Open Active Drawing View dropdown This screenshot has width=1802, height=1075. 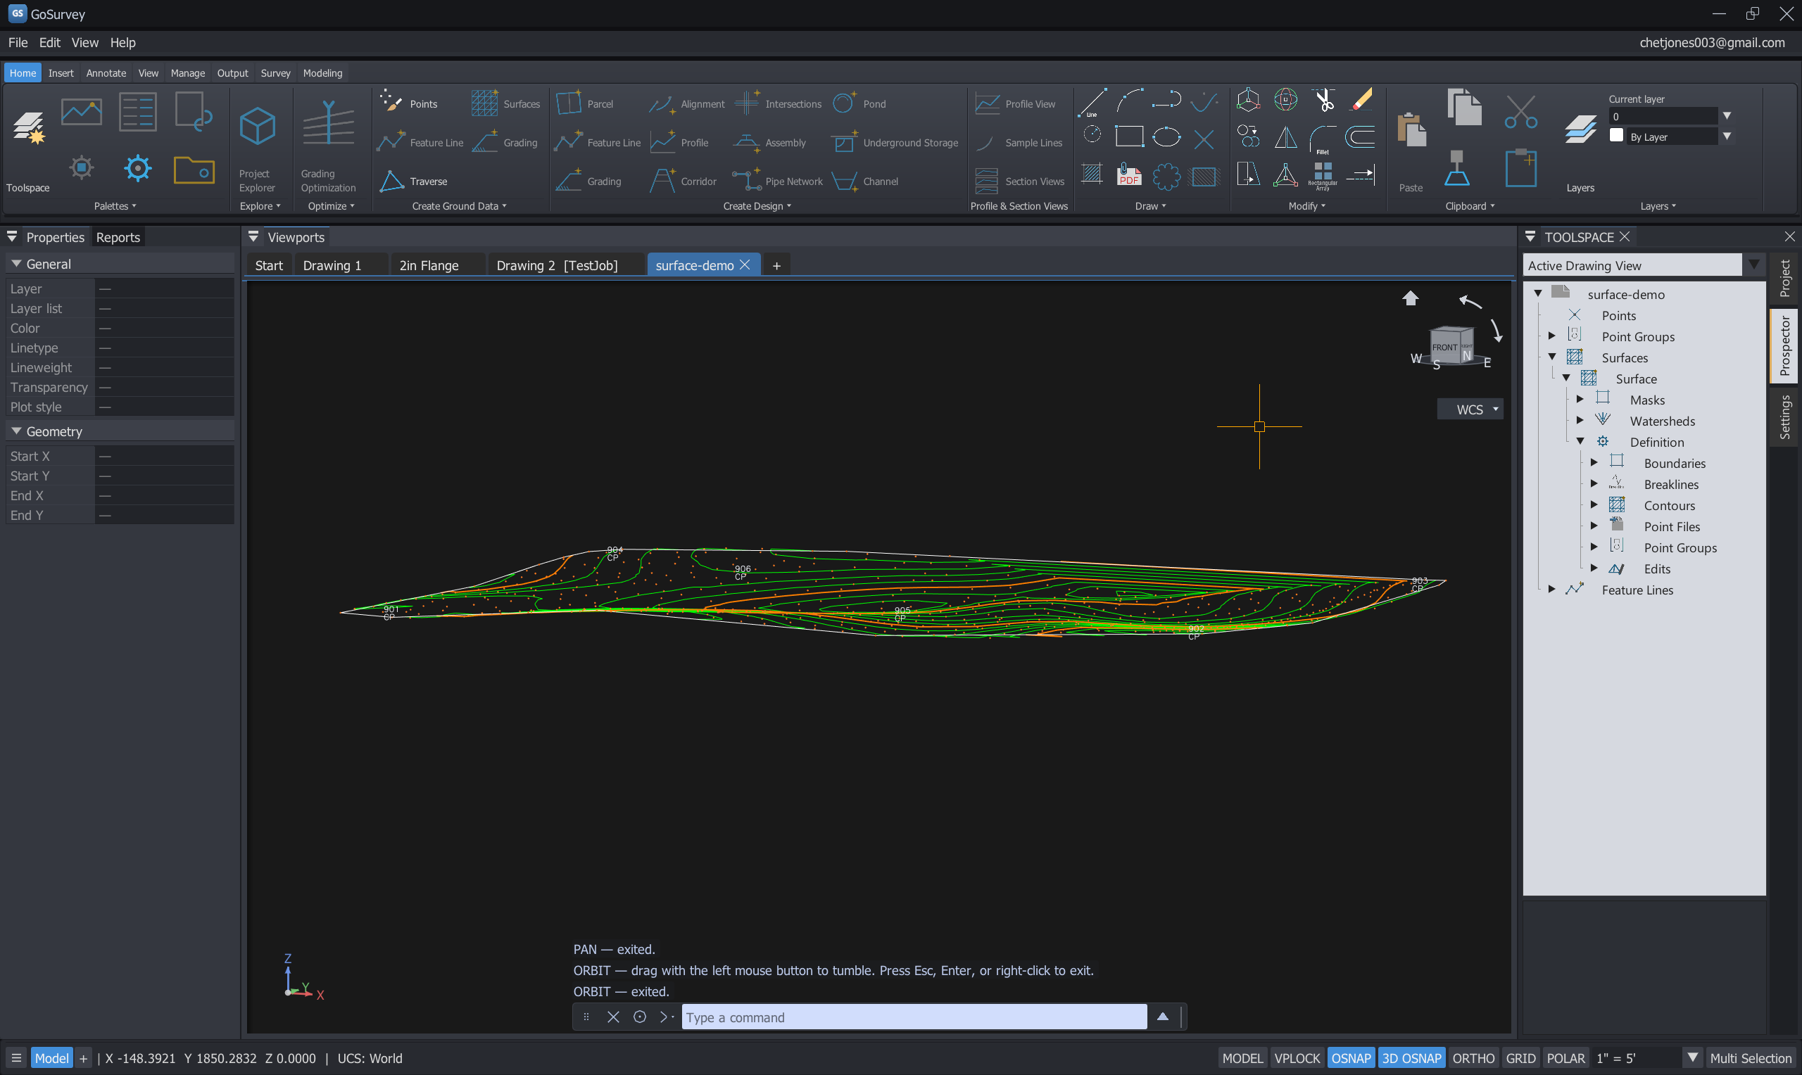coord(1753,265)
